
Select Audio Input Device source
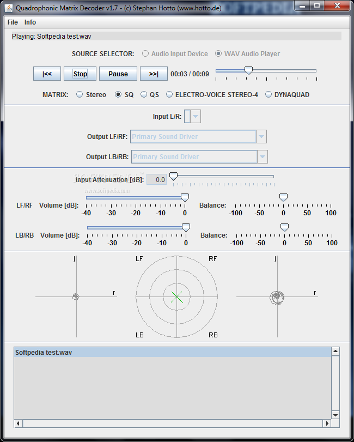[x=175, y=54]
